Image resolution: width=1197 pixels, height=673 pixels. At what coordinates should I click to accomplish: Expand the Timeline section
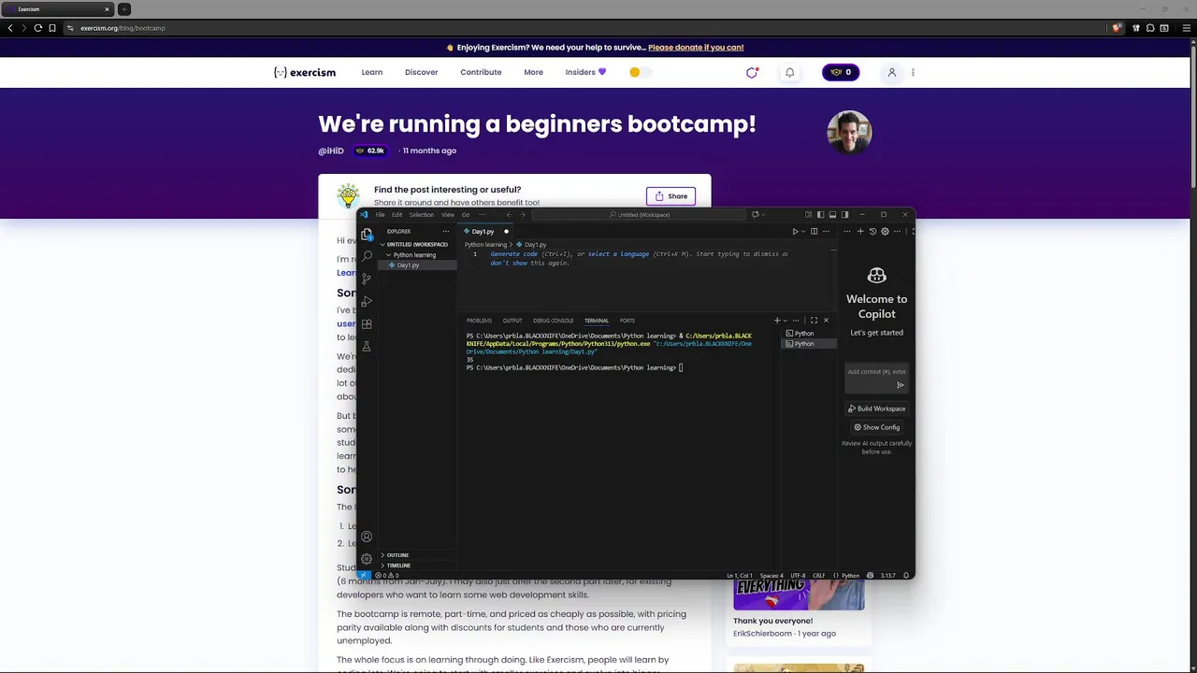tap(417, 566)
